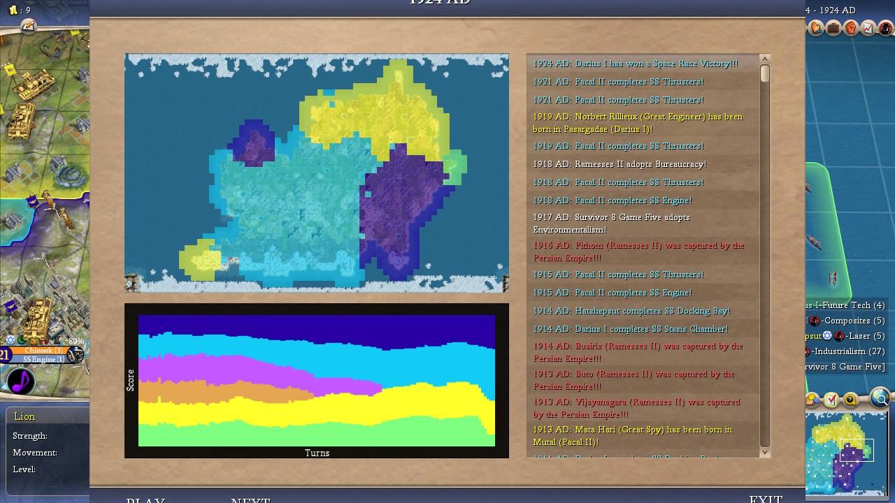Click the Space Race Victory log entry
This screenshot has width=895, height=503.
tap(635, 64)
